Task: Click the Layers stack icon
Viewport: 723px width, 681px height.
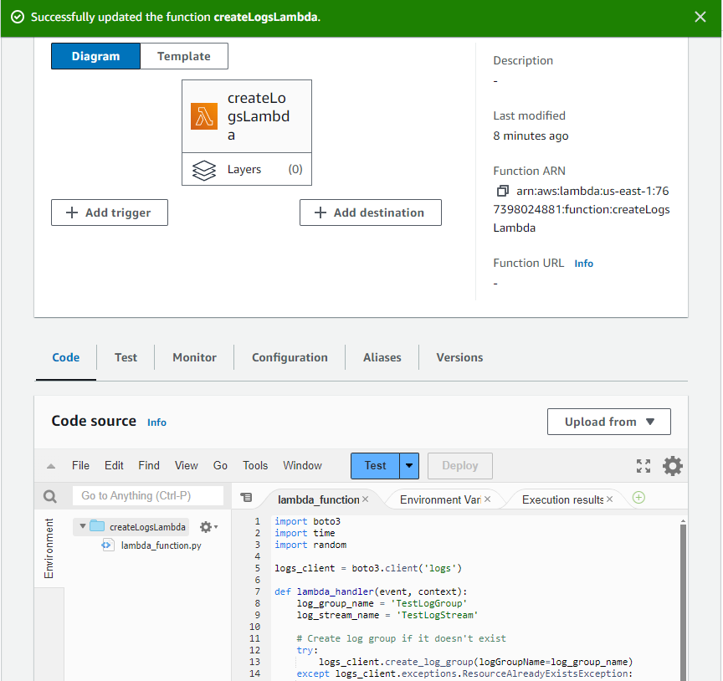Action: coord(204,170)
